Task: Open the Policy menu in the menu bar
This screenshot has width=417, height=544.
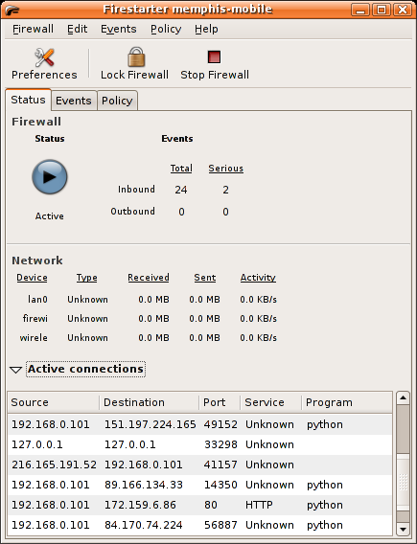Action: coord(166,29)
